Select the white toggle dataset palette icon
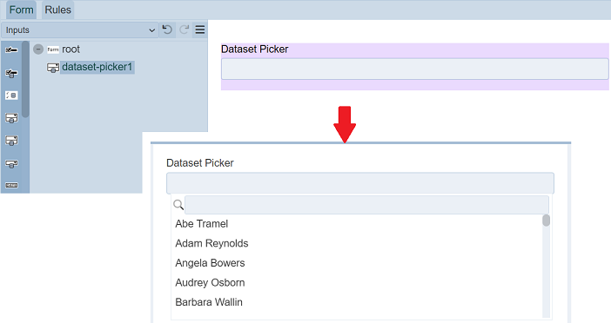The height and width of the screenshot is (323, 611). click(11, 96)
